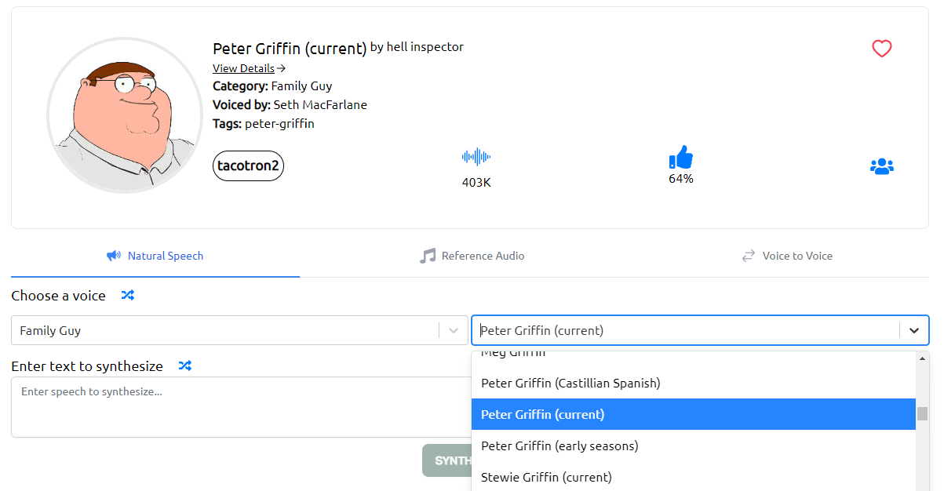Click the heart favorite icon
Viewport: 944px width, 491px height.
(882, 49)
